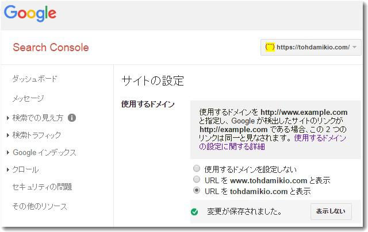Select URL を tohdamikio.com と表示 radio
368x232 pixels.
[197, 190]
